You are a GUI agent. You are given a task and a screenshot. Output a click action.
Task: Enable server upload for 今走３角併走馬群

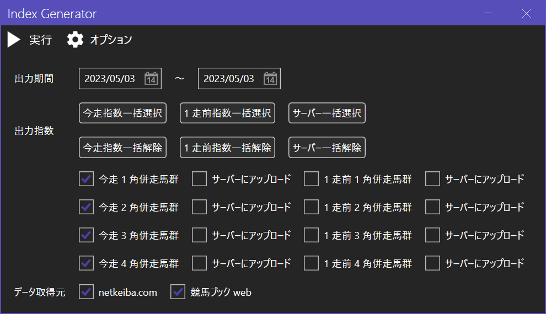pos(200,235)
